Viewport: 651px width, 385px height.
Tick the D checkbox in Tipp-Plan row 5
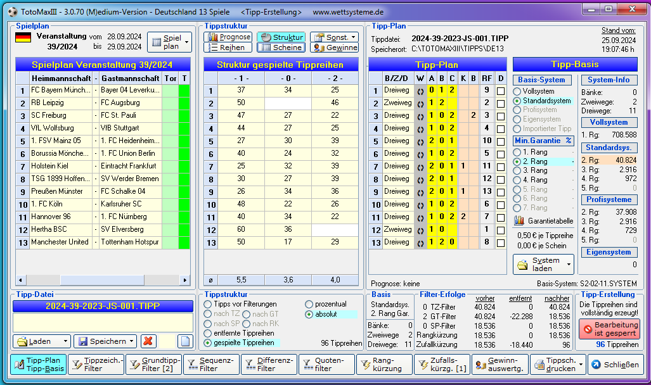click(x=501, y=141)
